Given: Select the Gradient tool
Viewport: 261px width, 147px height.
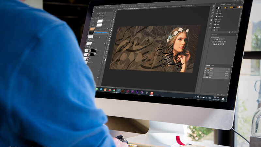Looking at the screenshot, I should click(x=110, y=37).
